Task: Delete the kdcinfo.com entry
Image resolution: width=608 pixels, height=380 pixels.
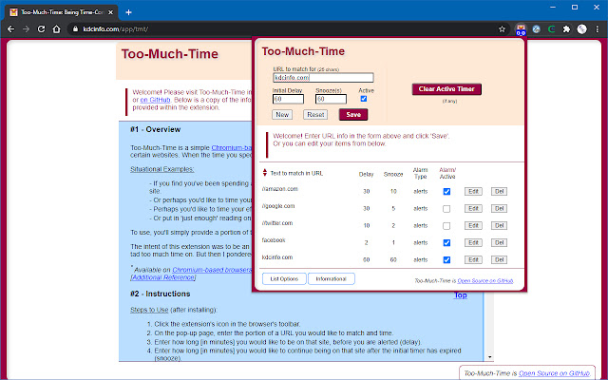Action: tap(499, 259)
